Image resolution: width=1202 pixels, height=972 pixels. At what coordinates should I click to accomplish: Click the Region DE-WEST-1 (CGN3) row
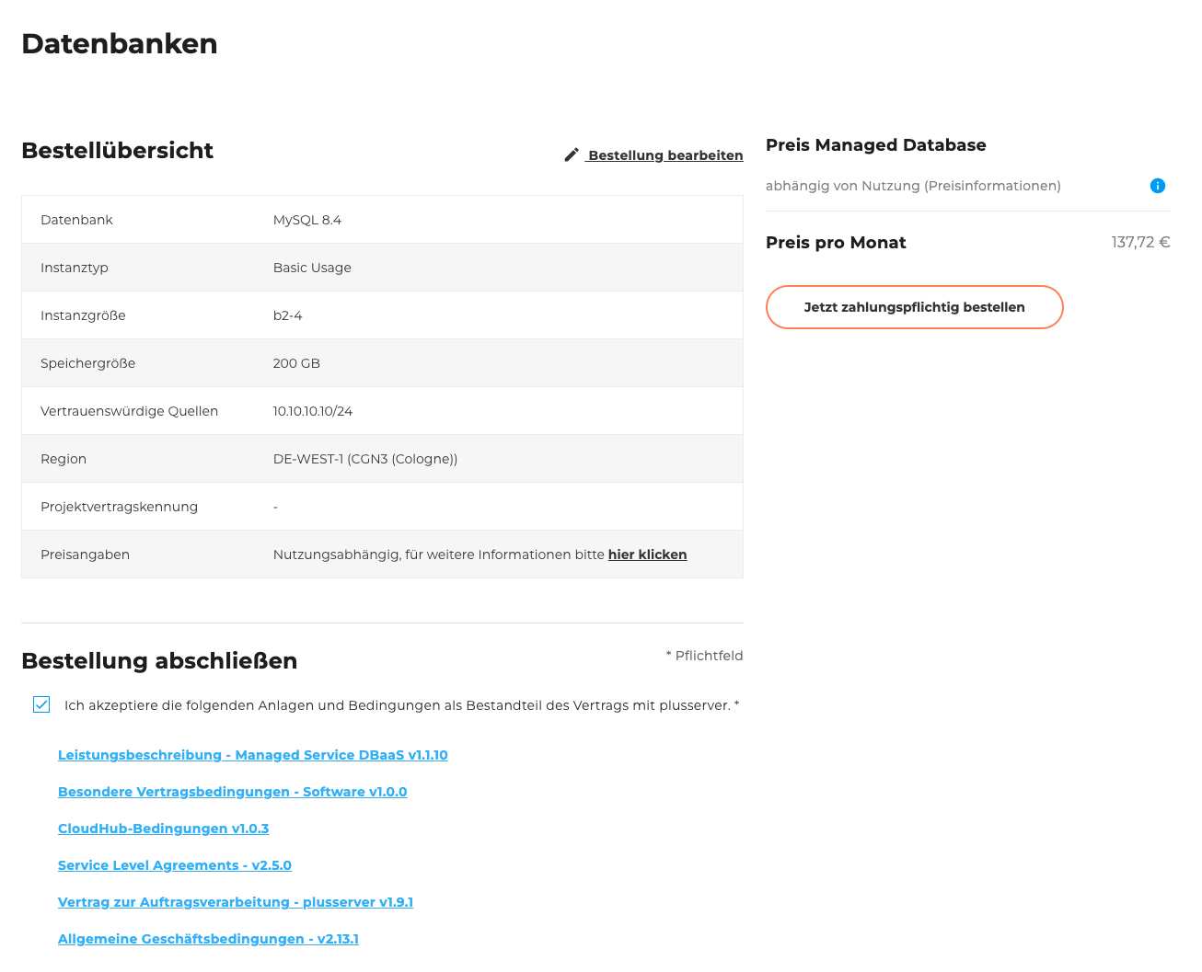click(365, 458)
